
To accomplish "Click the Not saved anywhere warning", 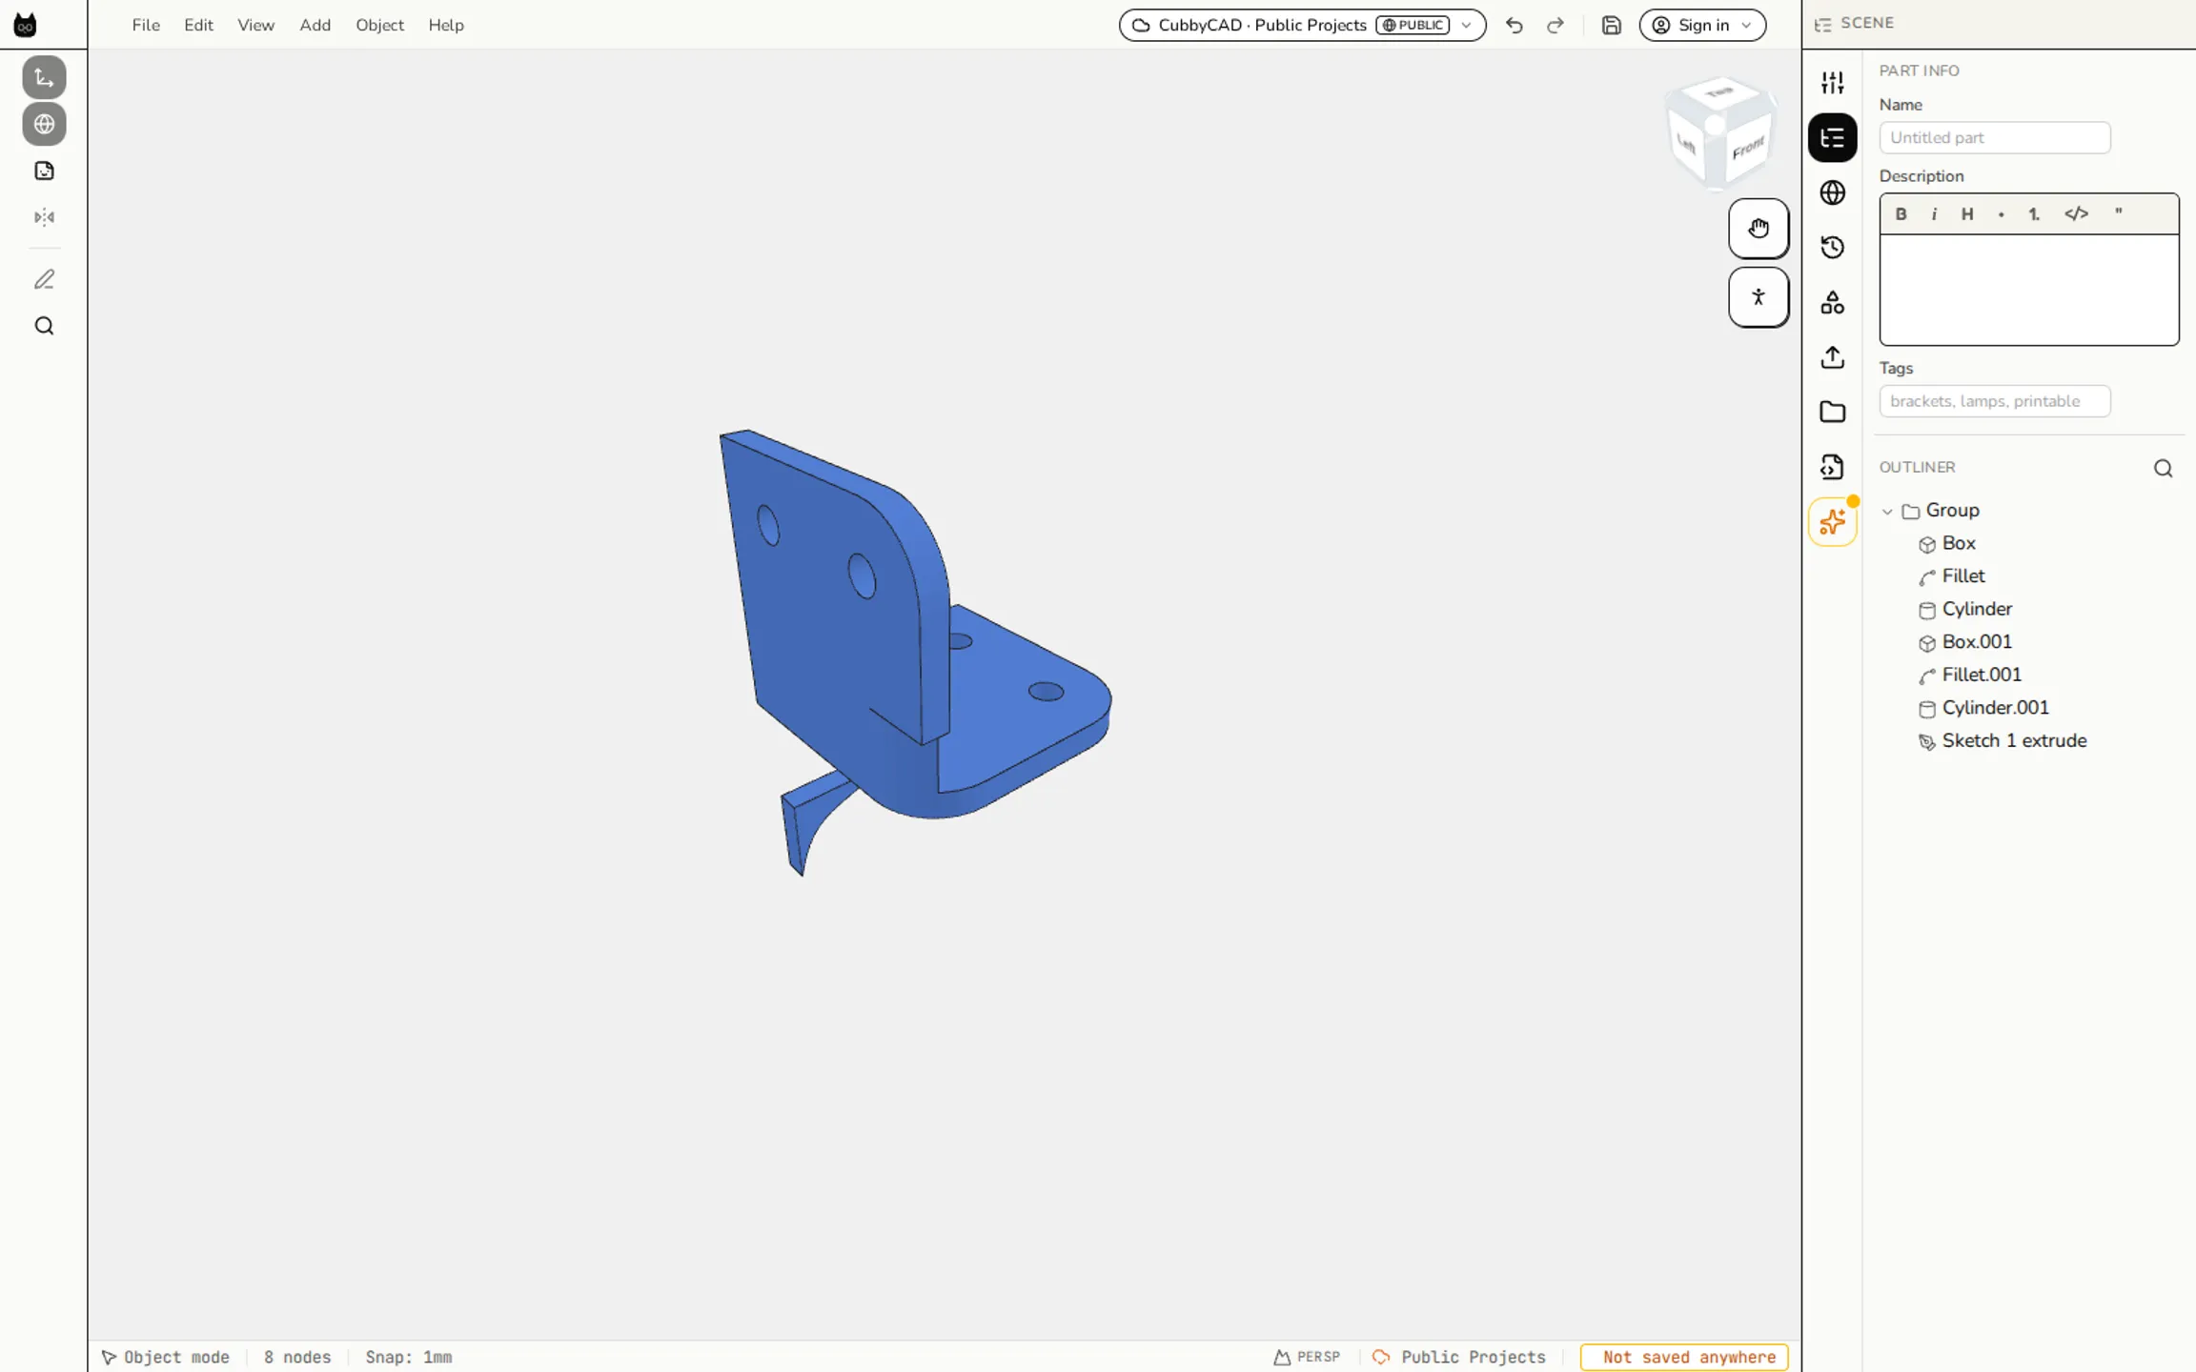I will (x=1684, y=1357).
